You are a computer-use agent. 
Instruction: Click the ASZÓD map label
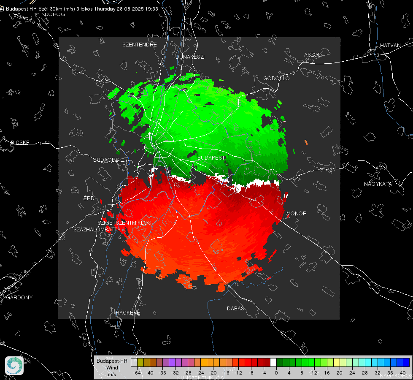[x=313, y=54]
